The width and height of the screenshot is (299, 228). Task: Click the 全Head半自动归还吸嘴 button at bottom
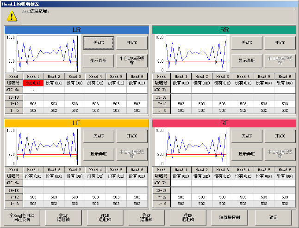pyautogui.click(x=22, y=217)
